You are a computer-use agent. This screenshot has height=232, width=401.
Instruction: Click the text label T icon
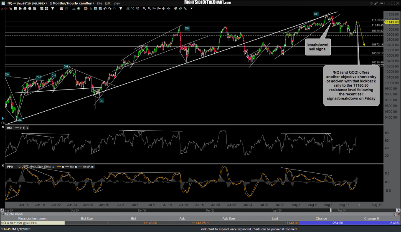pyautogui.click(x=95, y=8)
